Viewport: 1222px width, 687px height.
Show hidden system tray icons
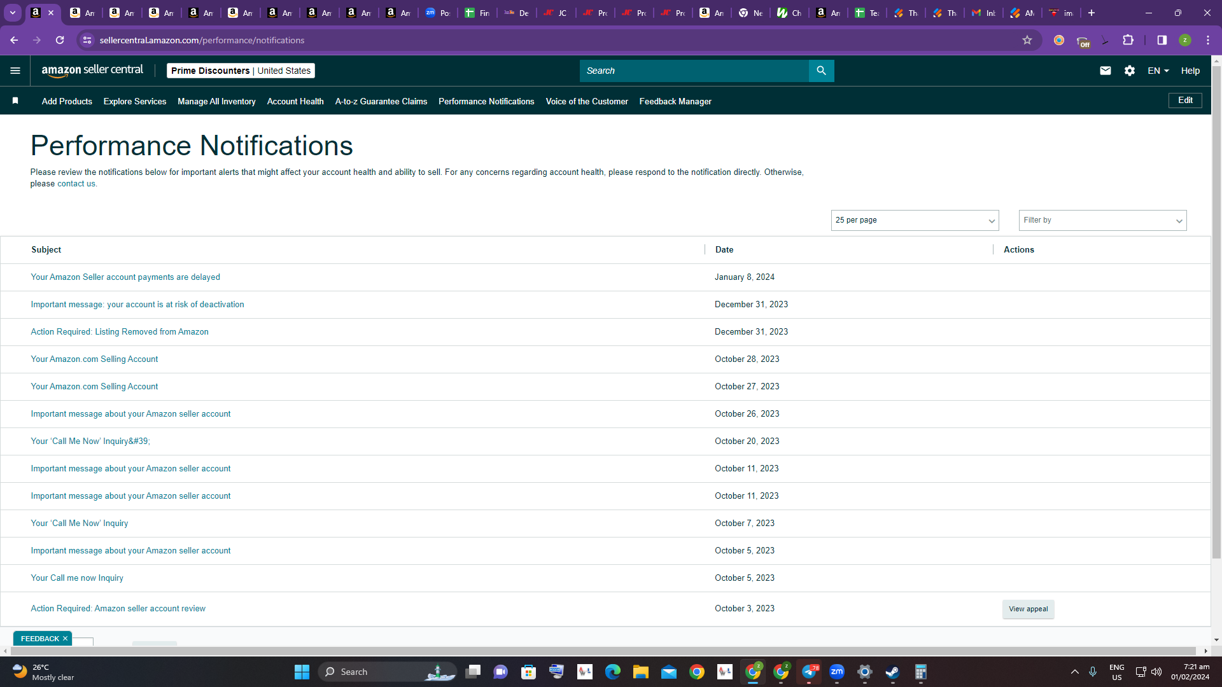(x=1075, y=672)
